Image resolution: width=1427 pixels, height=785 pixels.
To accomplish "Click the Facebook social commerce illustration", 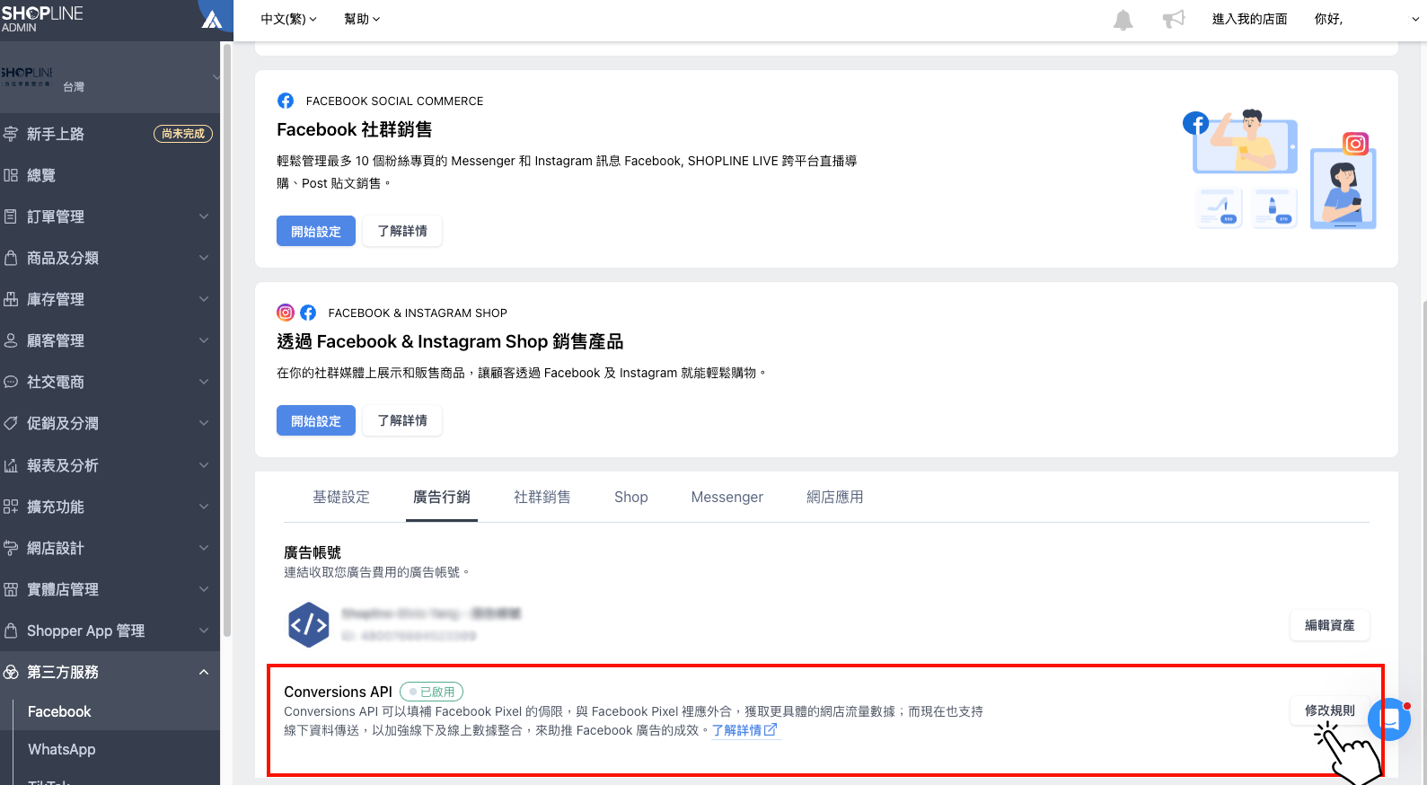I will coord(1280,169).
